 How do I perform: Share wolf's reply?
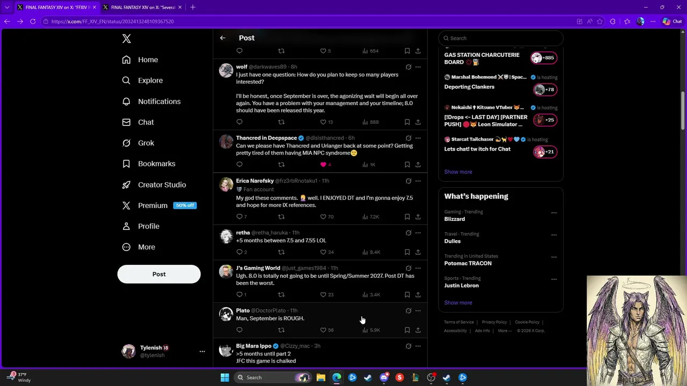coord(418,122)
